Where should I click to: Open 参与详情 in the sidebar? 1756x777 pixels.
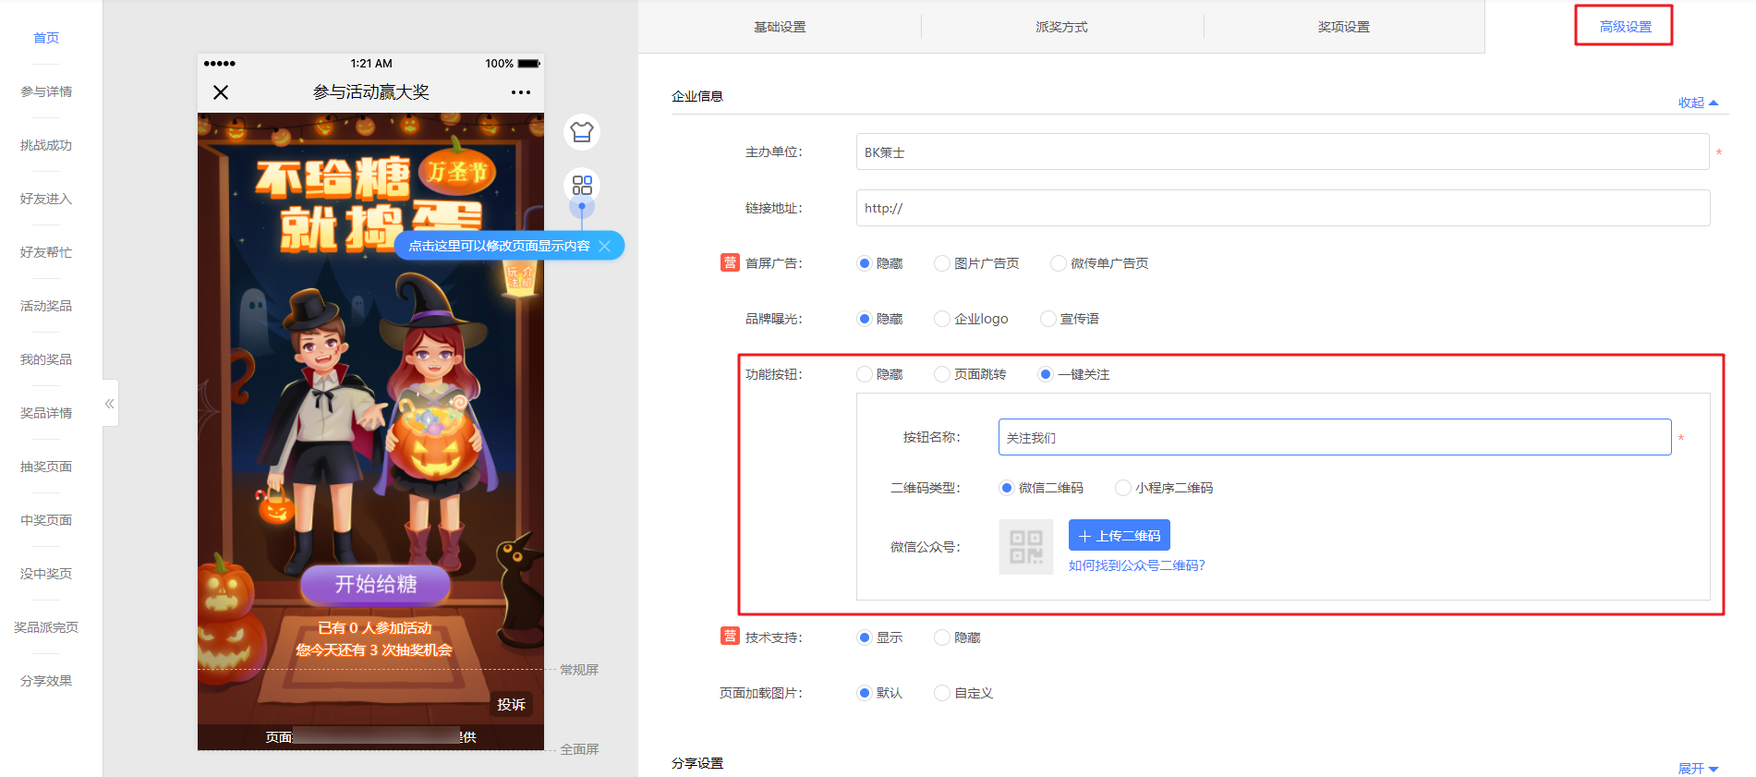[46, 91]
